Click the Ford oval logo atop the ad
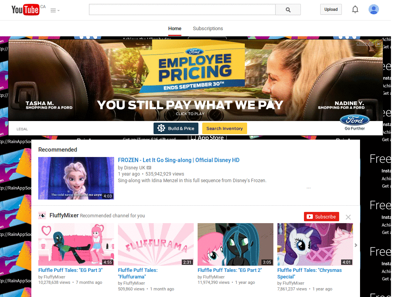 194,51
